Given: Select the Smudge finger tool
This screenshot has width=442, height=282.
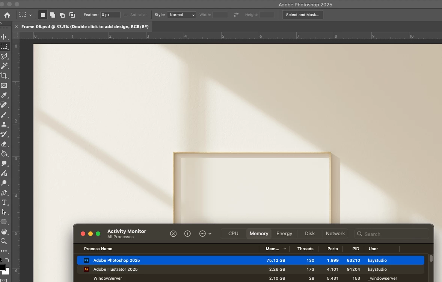Looking at the screenshot, I should coord(4,163).
